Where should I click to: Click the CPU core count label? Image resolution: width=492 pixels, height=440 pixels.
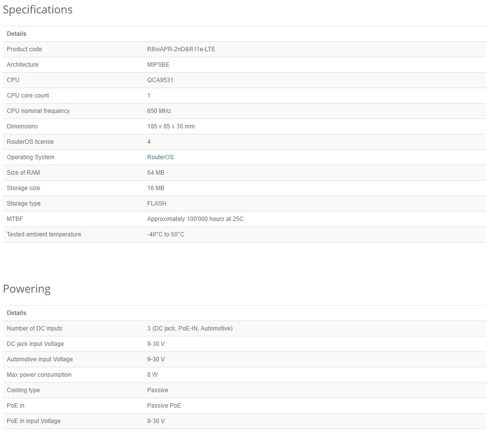28,96
